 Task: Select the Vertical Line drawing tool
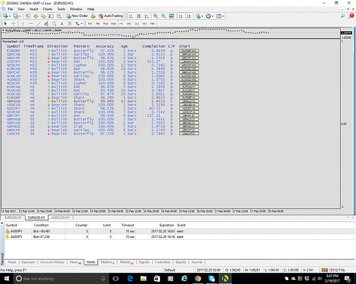coord(23,23)
